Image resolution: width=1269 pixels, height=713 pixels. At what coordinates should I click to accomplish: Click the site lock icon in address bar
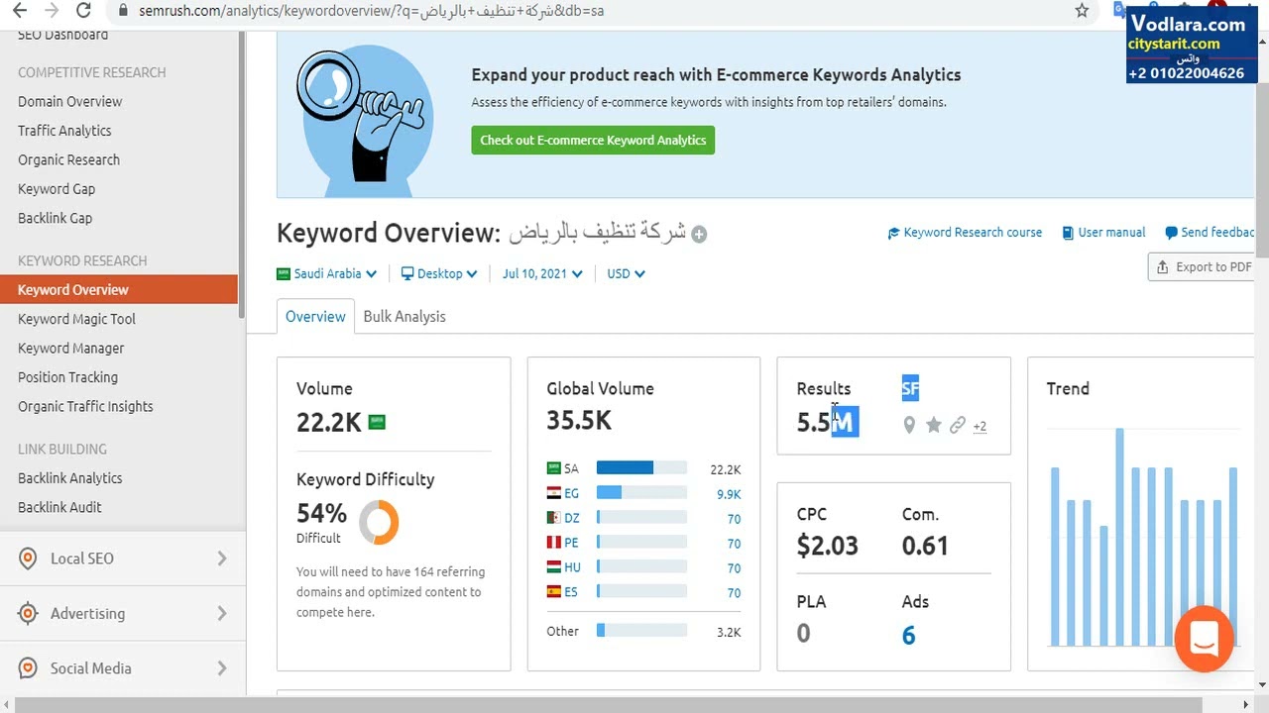point(123,11)
